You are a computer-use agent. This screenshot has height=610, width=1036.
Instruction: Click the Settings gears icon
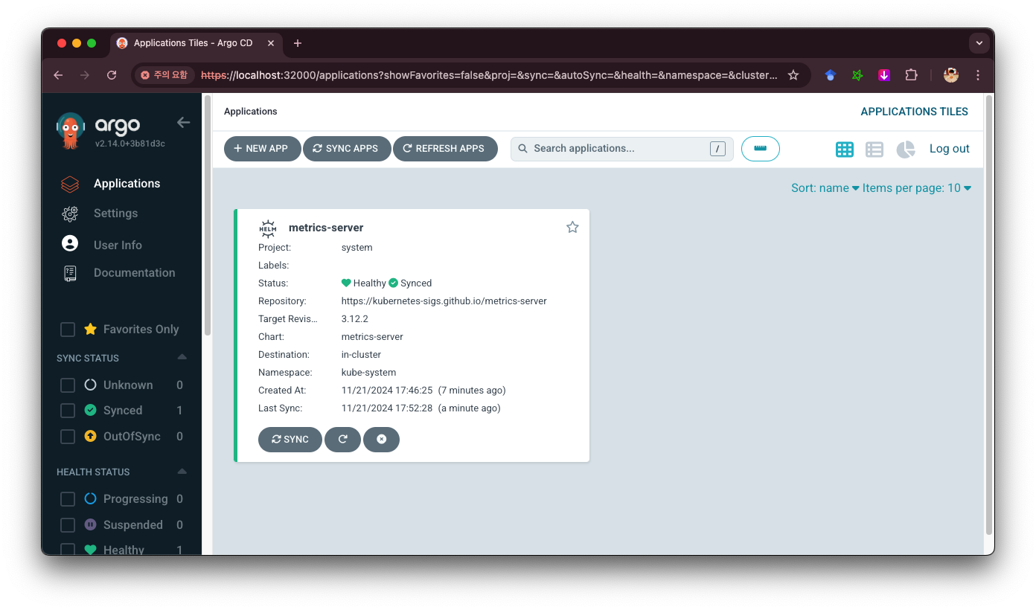tap(70, 213)
